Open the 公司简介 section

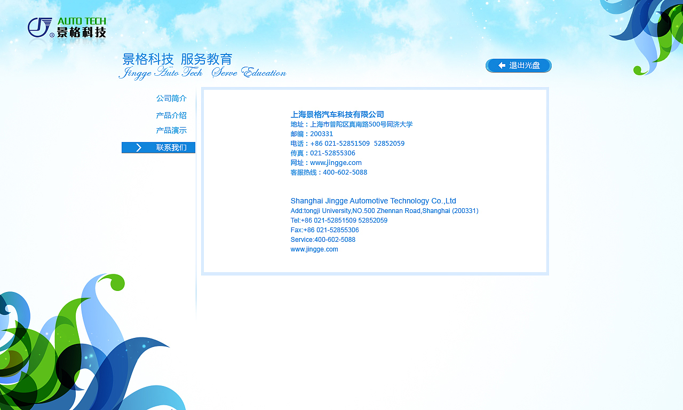coord(171,98)
